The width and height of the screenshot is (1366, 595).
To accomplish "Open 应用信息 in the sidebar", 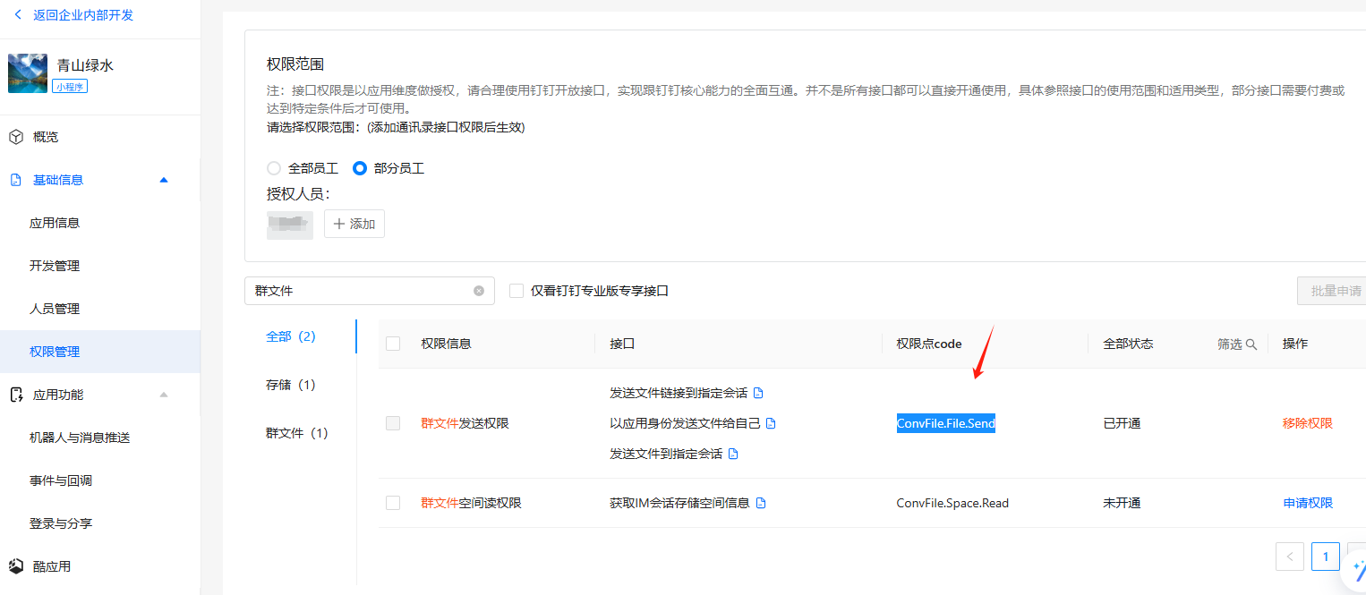I will pos(55,223).
